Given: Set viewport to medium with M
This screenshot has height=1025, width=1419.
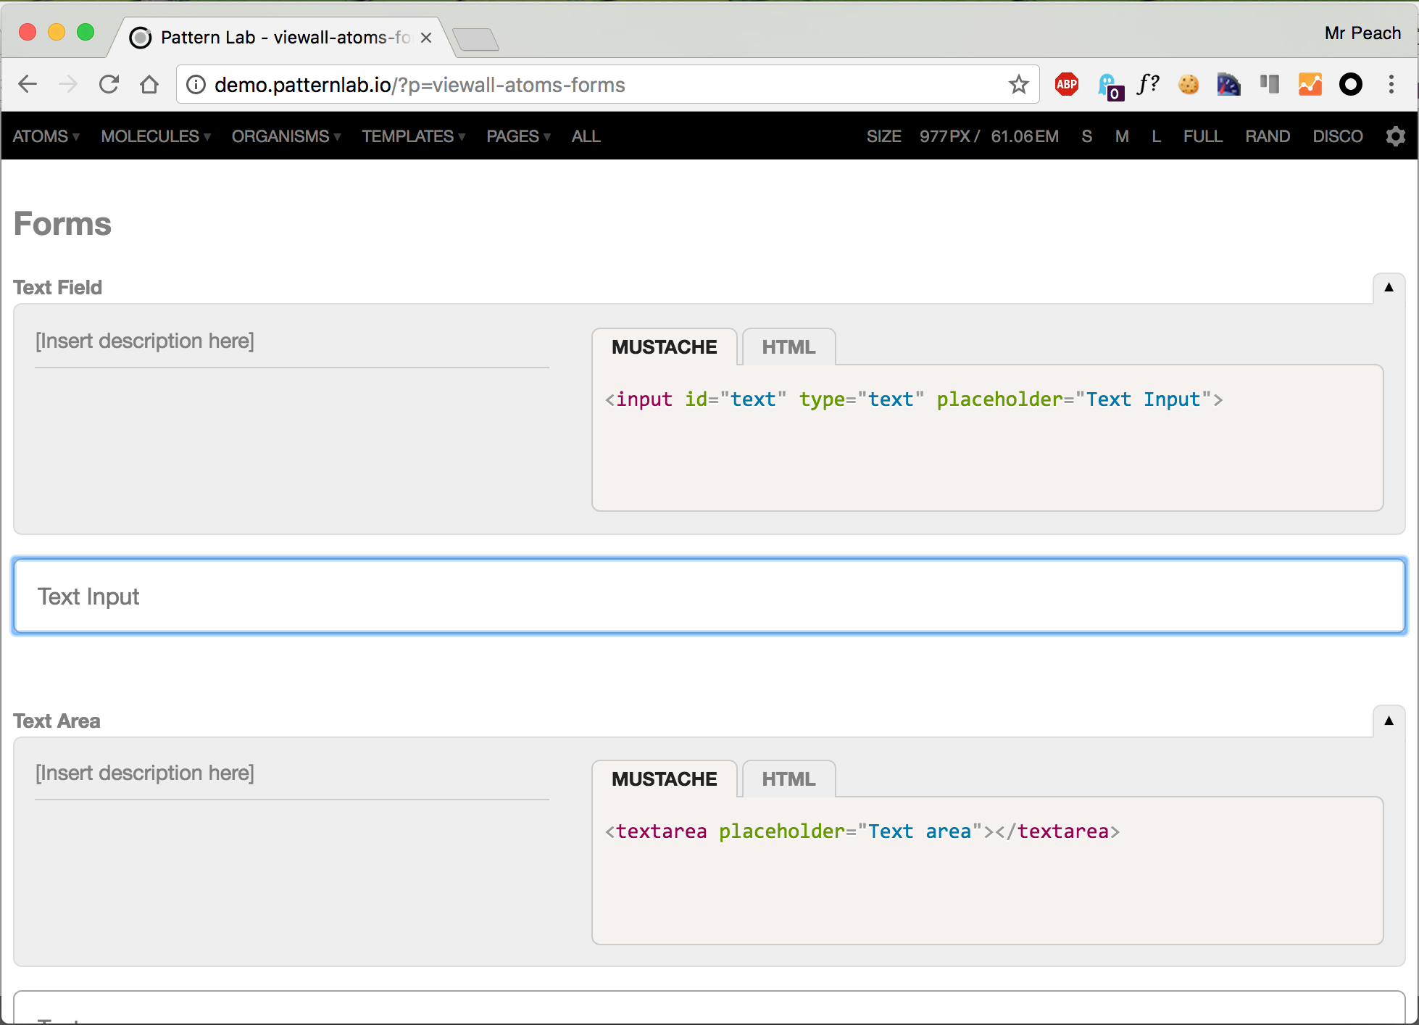Looking at the screenshot, I should [x=1122, y=136].
